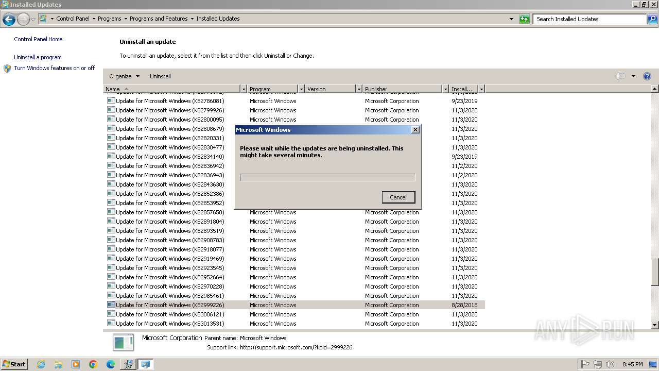Click the uninstall progress bar
The image size is (659, 371).
tap(327, 177)
